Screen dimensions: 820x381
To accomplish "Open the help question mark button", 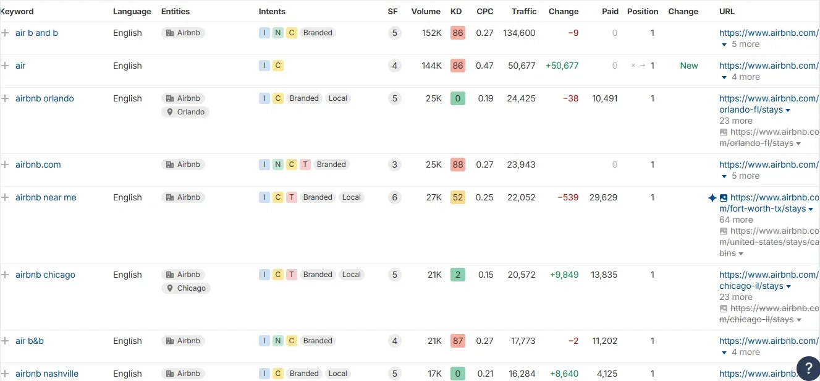I will click(808, 369).
